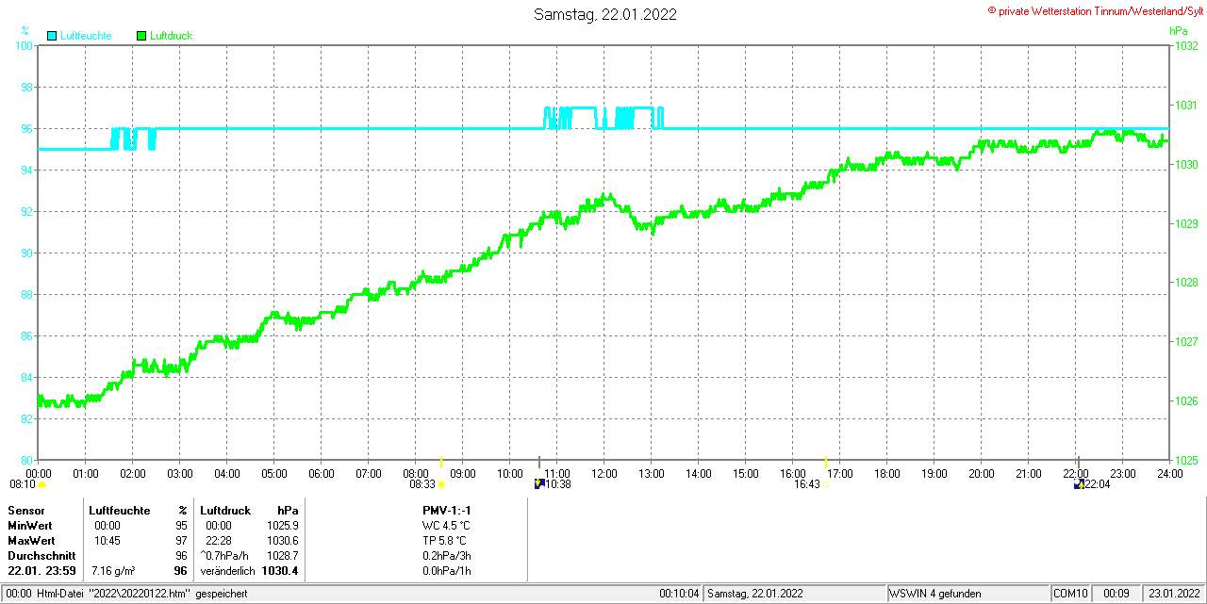Click the yellow sun icon next to 08:10
Viewport: 1207px width, 604px height.
41,484
